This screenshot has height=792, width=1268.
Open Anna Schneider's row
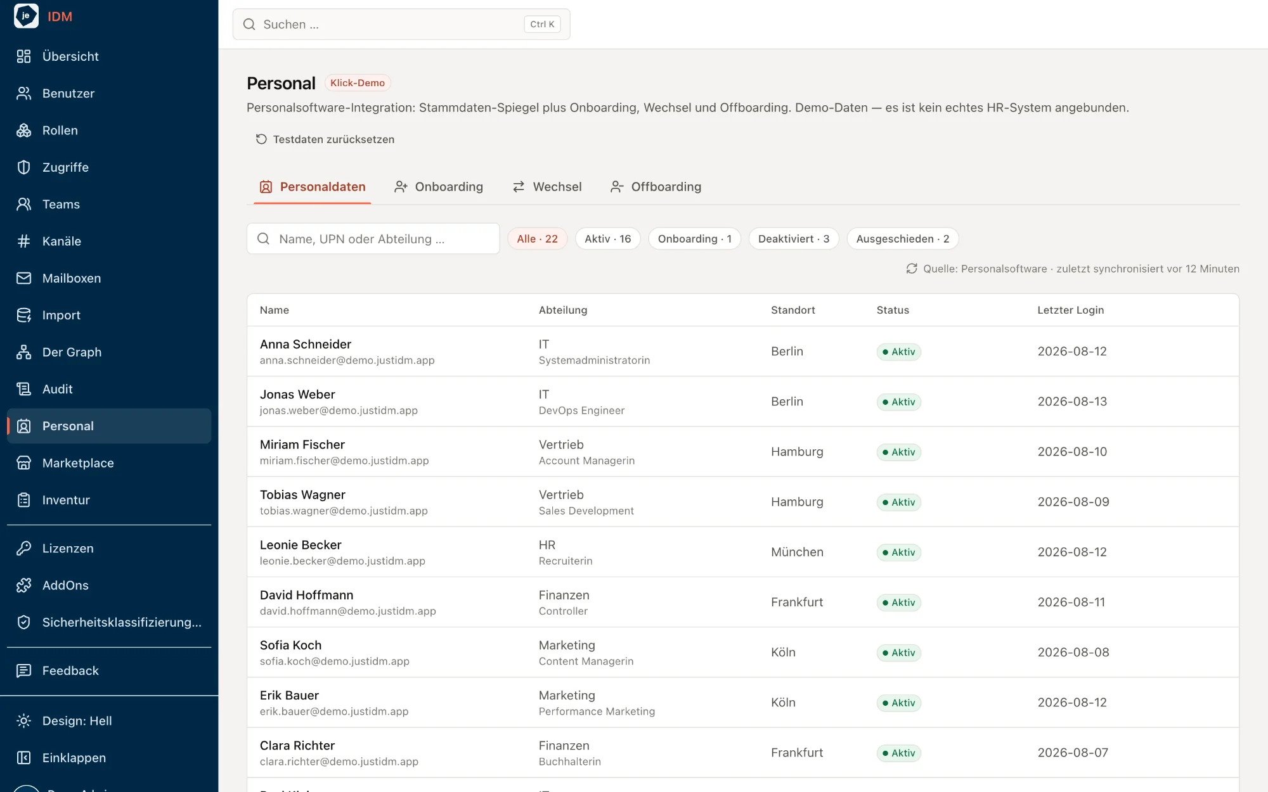743,352
